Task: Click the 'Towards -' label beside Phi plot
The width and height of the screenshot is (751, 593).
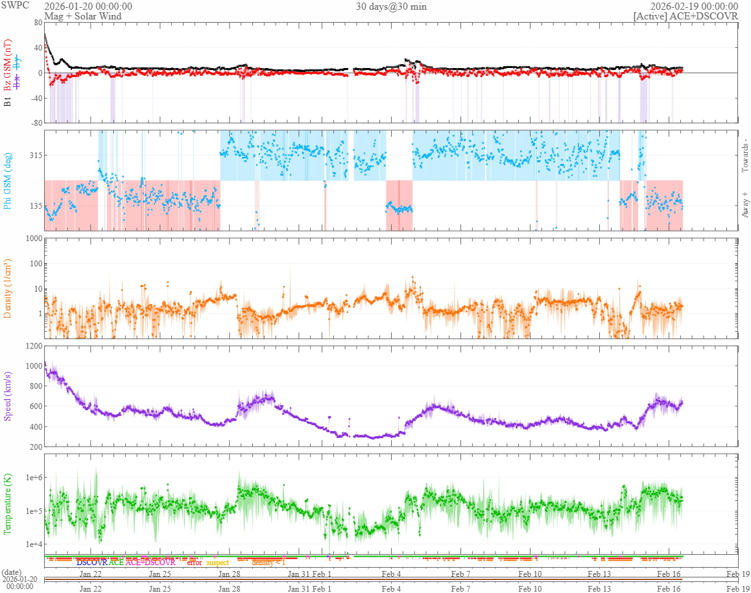Action: tap(745, 156)
